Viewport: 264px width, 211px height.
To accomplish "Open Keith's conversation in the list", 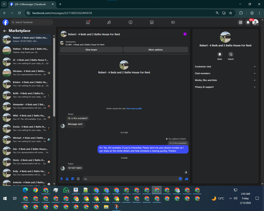I will pos(26,95).
